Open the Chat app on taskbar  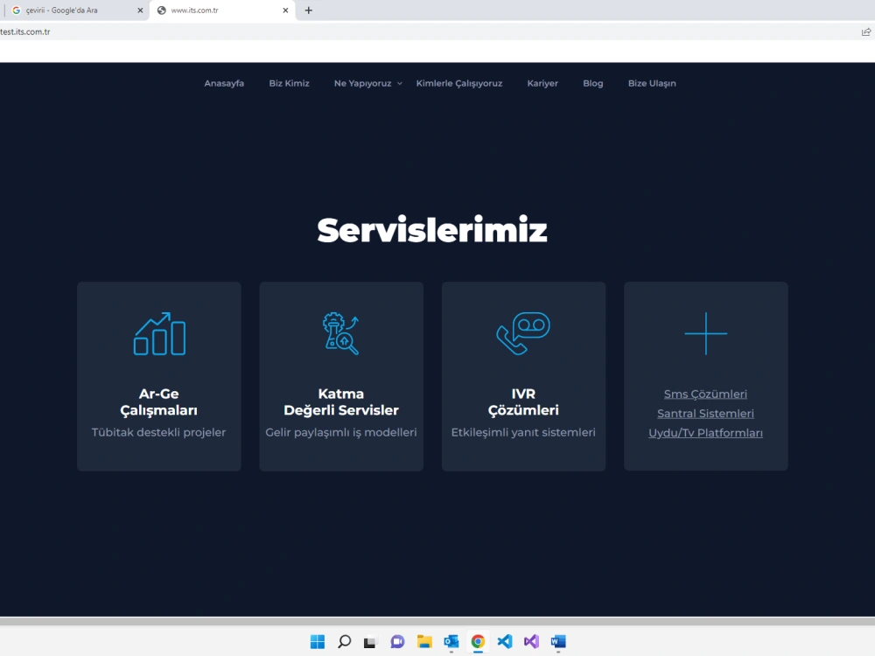coord(397,641)
